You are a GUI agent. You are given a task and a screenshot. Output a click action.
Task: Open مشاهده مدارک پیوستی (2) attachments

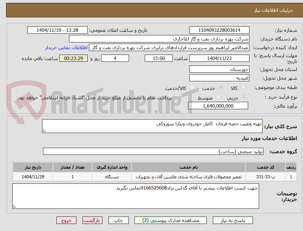click(170, 220)
